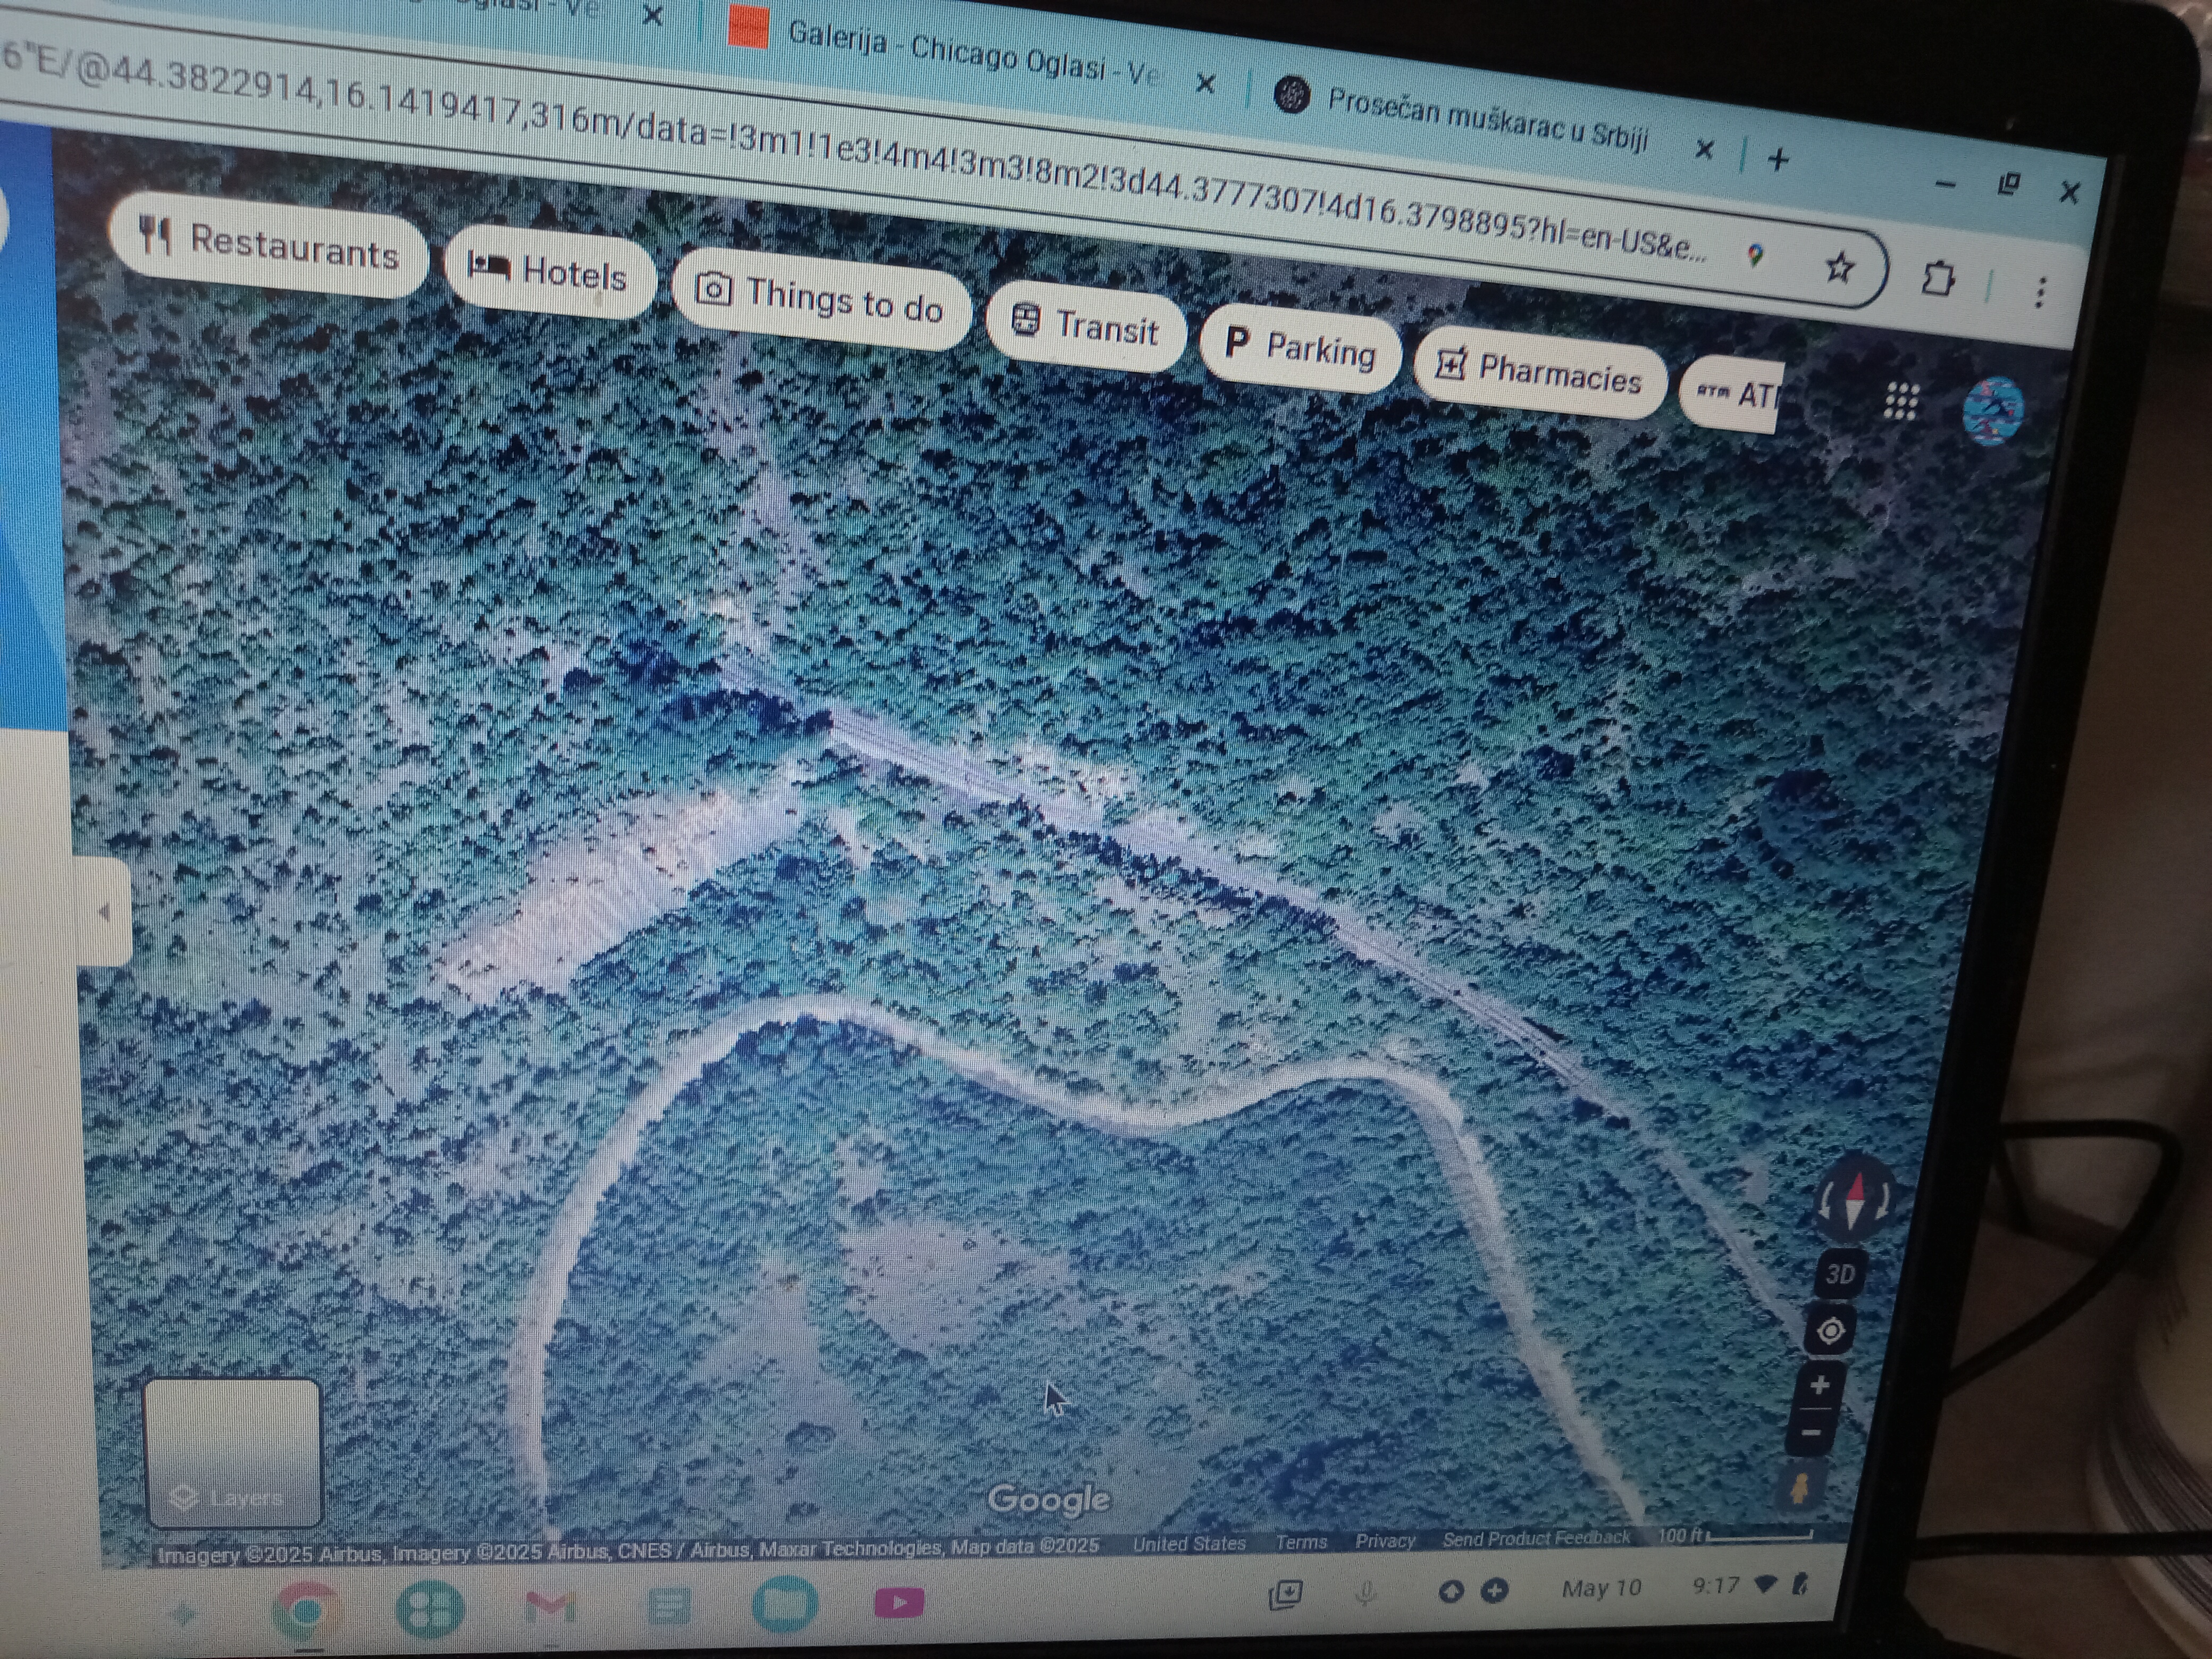Open Chrome three-dot menu
The image size is (2212, 1659).
2040,292
